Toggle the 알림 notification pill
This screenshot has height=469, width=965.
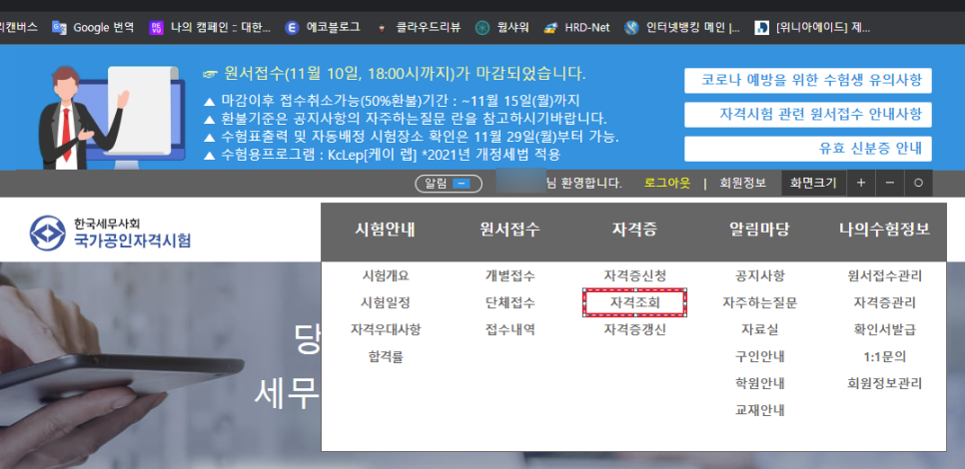tap(449, 184)
